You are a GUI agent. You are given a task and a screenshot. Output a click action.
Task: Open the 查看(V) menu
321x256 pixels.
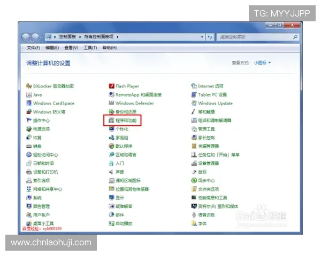coord(71,48)
